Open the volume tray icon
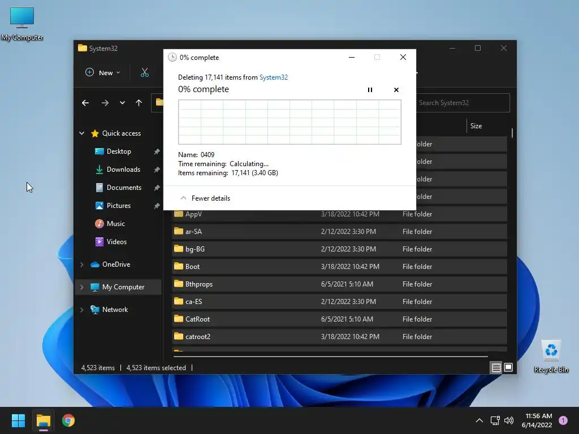 (x=509, y=420)
